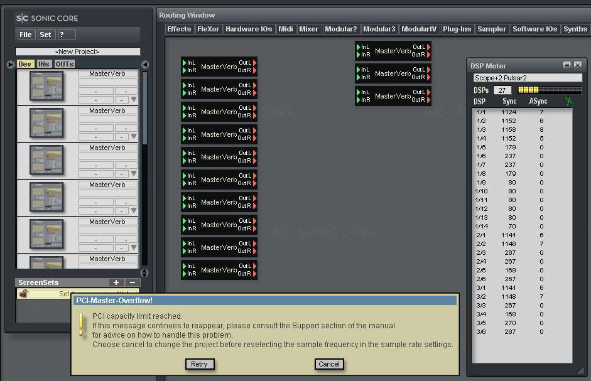Image resolution: width=591 pixels, height=381 pixels.
Task: Expand dropdown arrow of fourth MasterVerb device
Action: click(x=134, y=210)
